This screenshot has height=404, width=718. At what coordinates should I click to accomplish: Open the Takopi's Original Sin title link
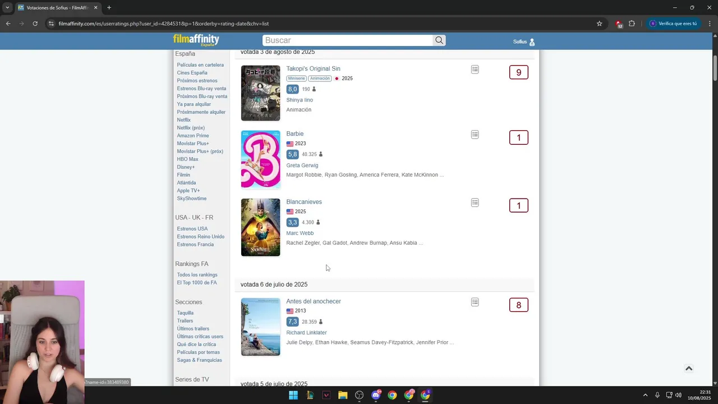click(313, 68)
